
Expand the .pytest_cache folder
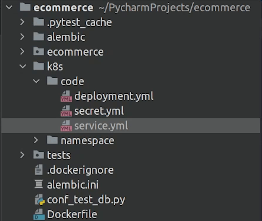point(22,22)
